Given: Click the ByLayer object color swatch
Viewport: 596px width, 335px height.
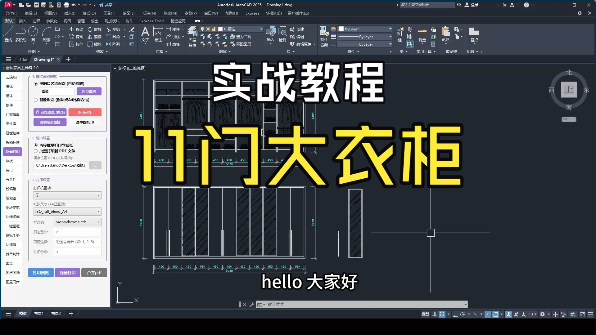Looking at the screenshot, I should pyautogui.click(x=341, y=29).
